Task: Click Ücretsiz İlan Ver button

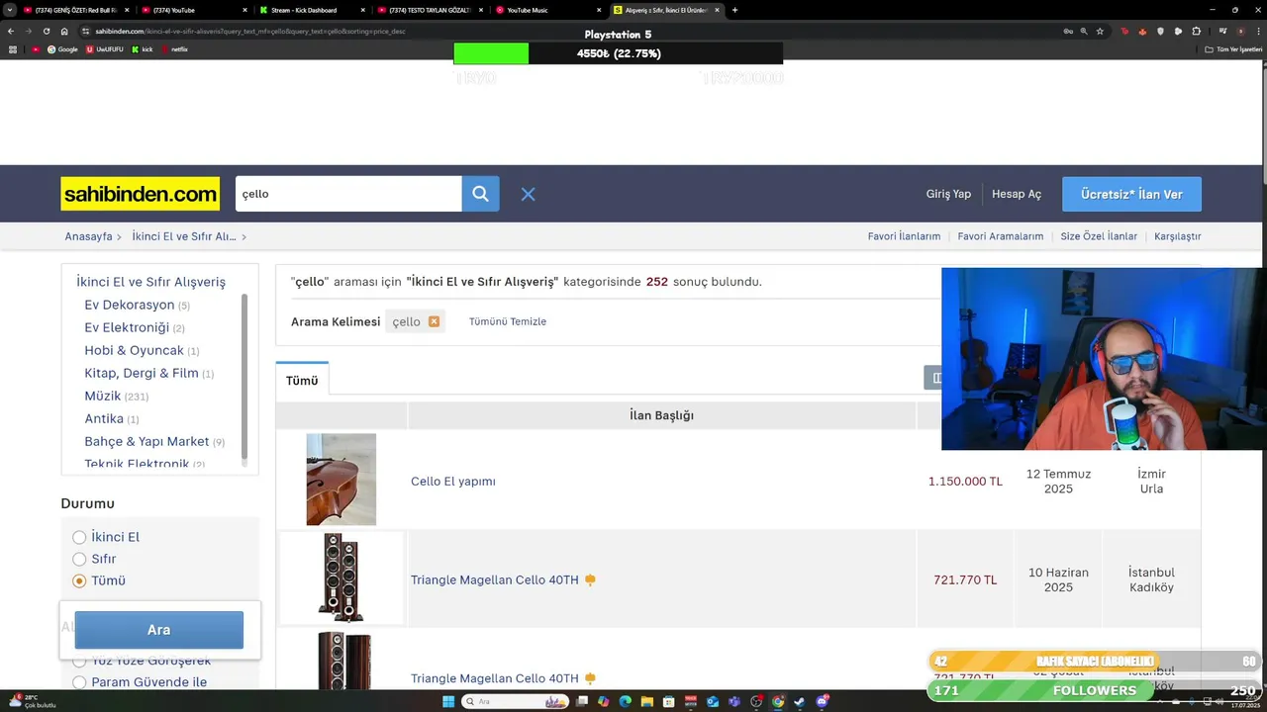Action: 1131,194
